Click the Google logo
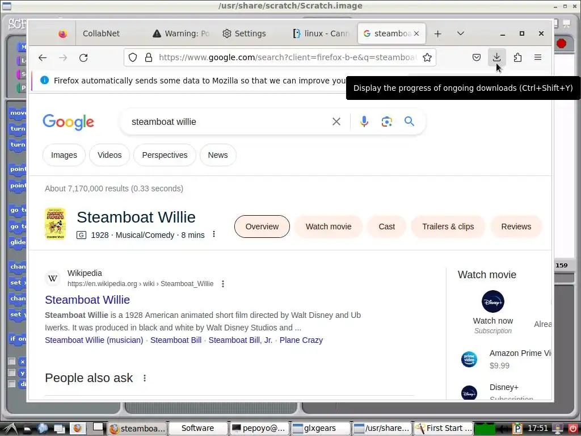 click(69, 122)
